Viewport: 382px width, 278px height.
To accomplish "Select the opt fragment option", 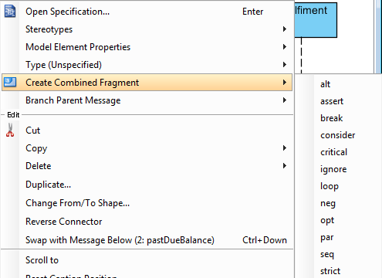I will (327, 220).
